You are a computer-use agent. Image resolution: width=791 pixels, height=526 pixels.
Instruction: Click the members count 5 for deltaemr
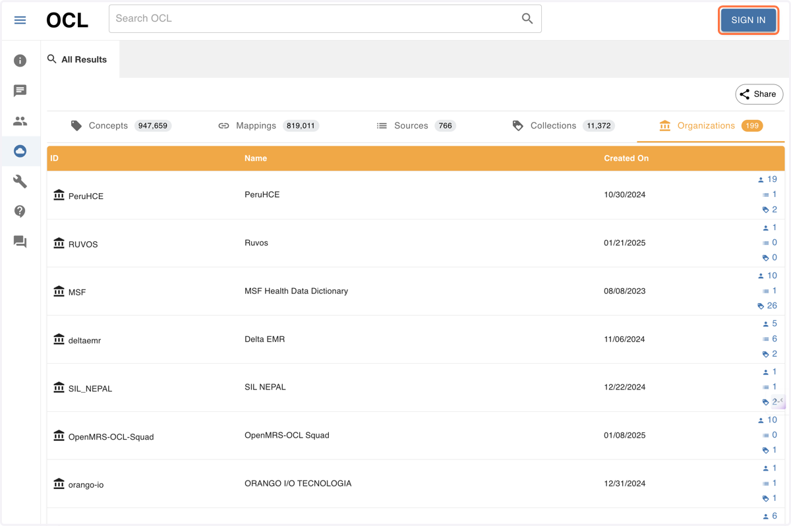(x=770, y=324)
